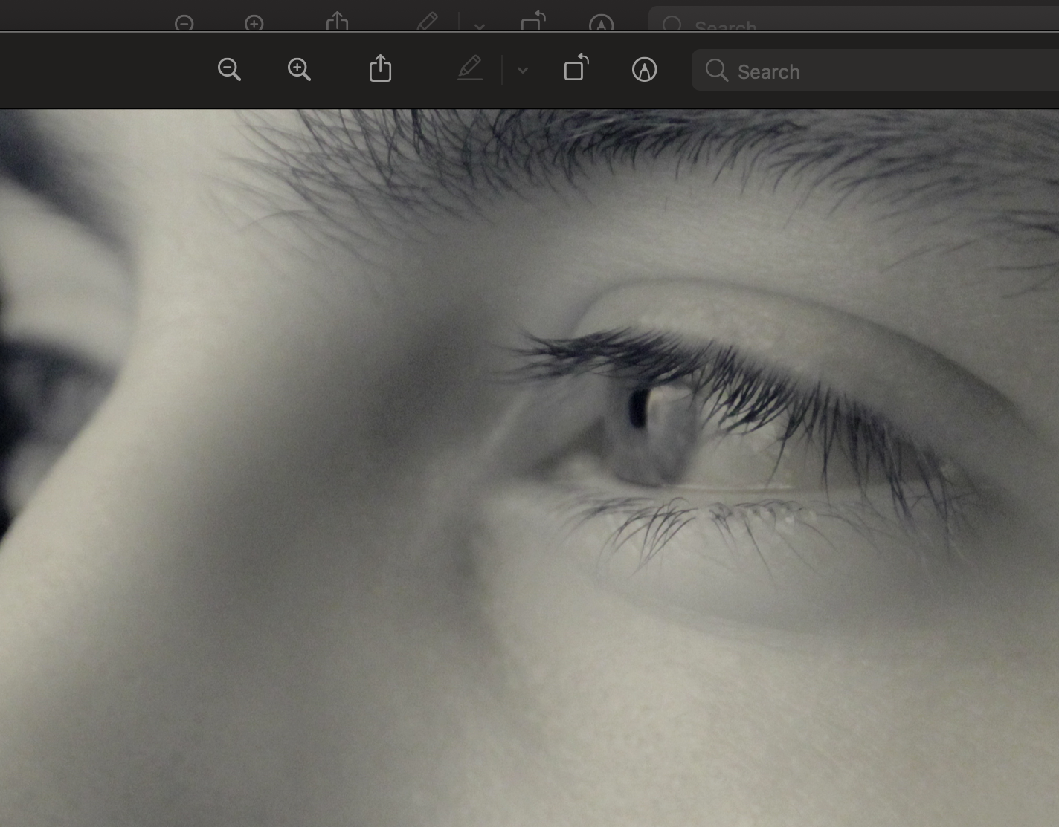
Task: Click Zoom In icon in background window toolbar
Action: point(254,24)
